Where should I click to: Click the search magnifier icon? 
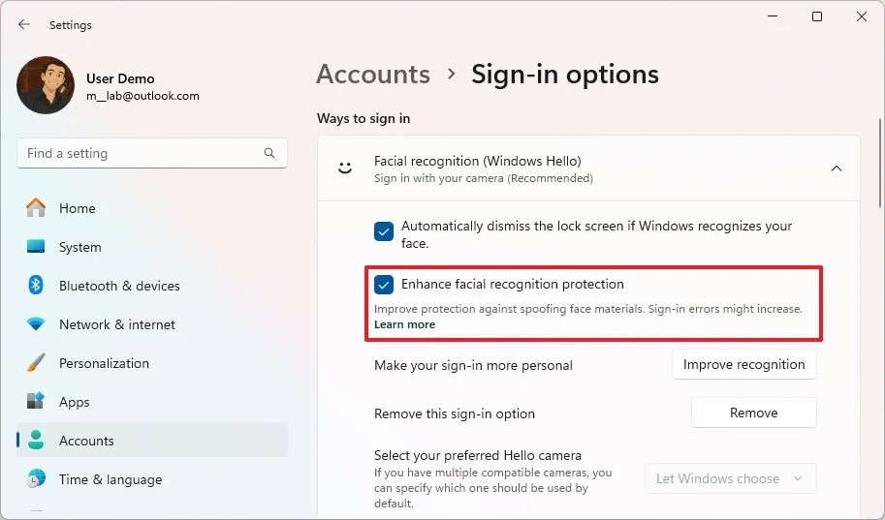coord(269,153)
